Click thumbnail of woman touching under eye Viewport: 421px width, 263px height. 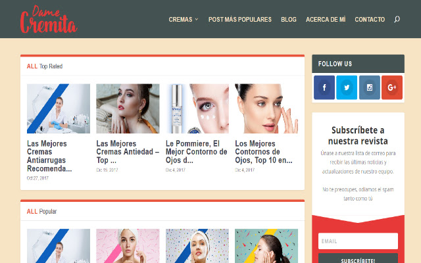point(266,108)
